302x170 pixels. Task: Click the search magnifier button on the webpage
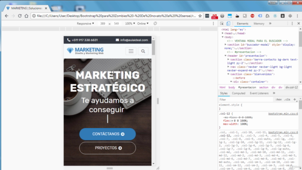point(143,51)
